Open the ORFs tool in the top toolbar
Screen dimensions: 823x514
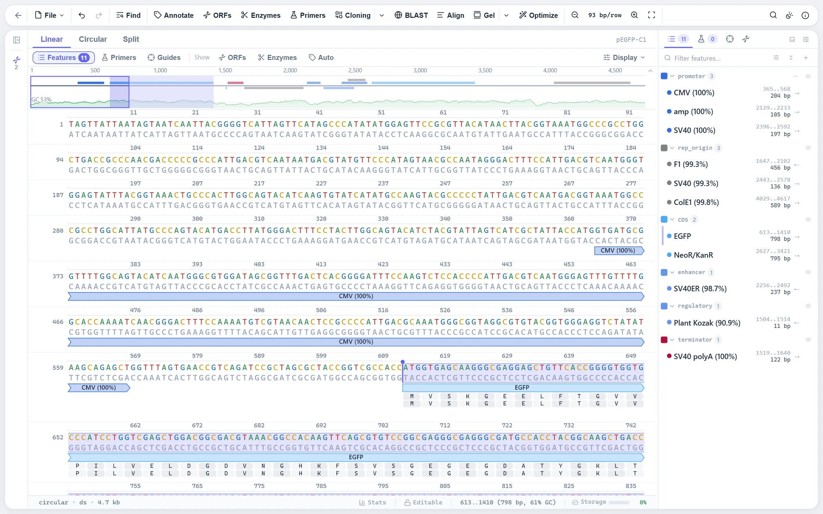pyautogui.click(x=217, y=15)
